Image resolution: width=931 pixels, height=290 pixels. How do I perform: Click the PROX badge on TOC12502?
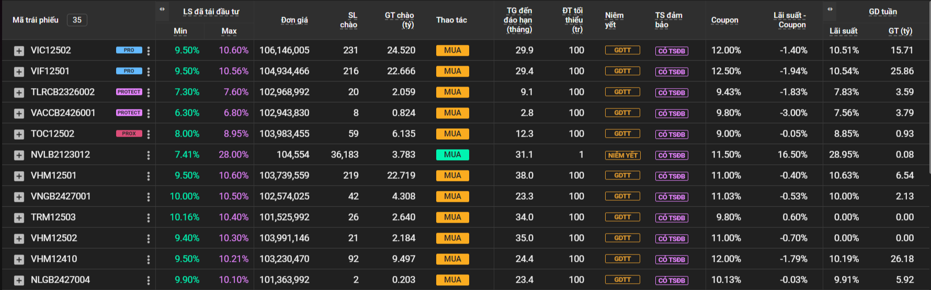(x=129, y=134)
